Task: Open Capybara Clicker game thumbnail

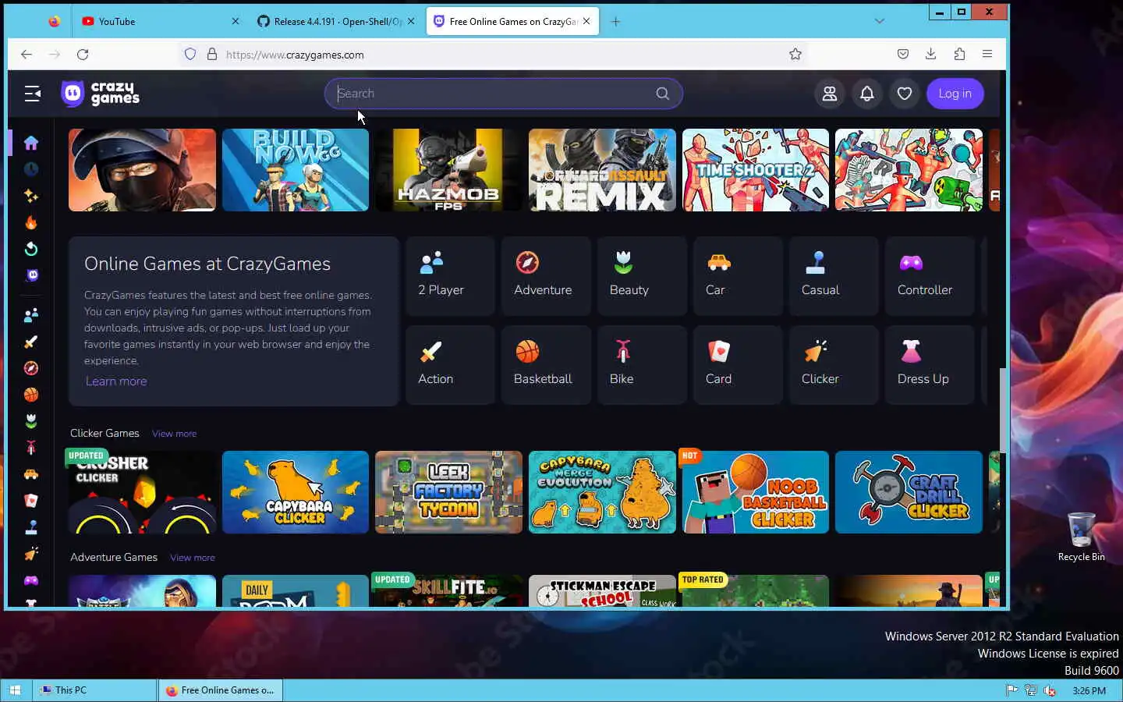Action: [296, 492]
